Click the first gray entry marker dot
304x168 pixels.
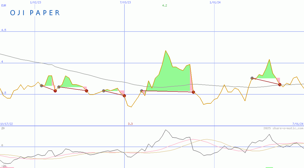pyautogui.click(x=41, y=86)
